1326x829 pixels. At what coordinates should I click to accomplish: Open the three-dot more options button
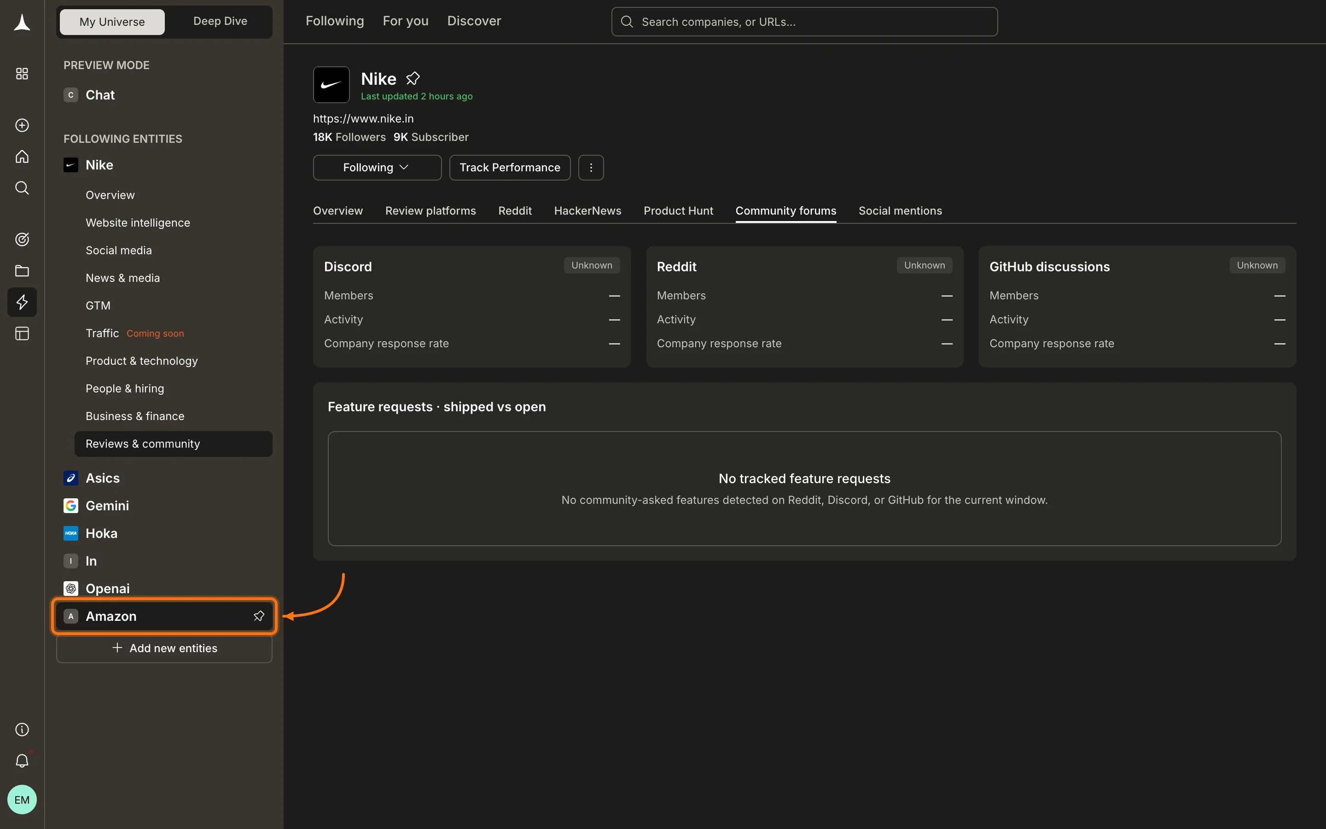(x=591, y=167)
